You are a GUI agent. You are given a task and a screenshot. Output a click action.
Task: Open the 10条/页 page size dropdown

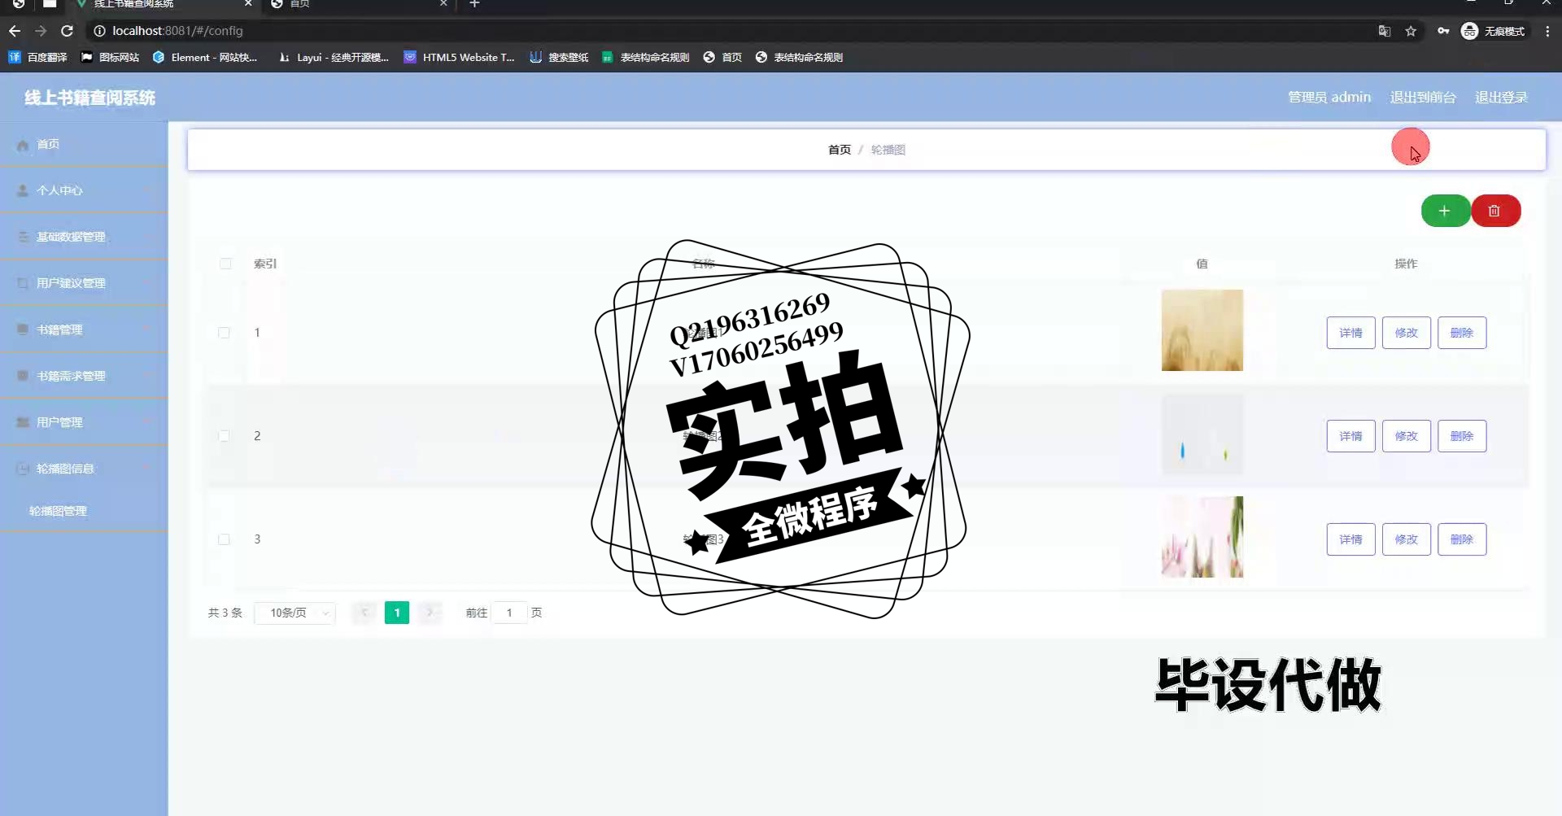(x=295, y=613)
